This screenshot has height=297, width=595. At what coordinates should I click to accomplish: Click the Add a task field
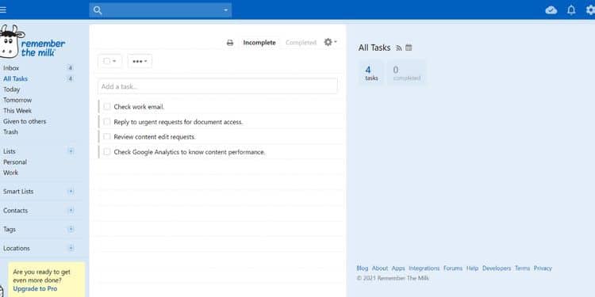click(217, 86)
